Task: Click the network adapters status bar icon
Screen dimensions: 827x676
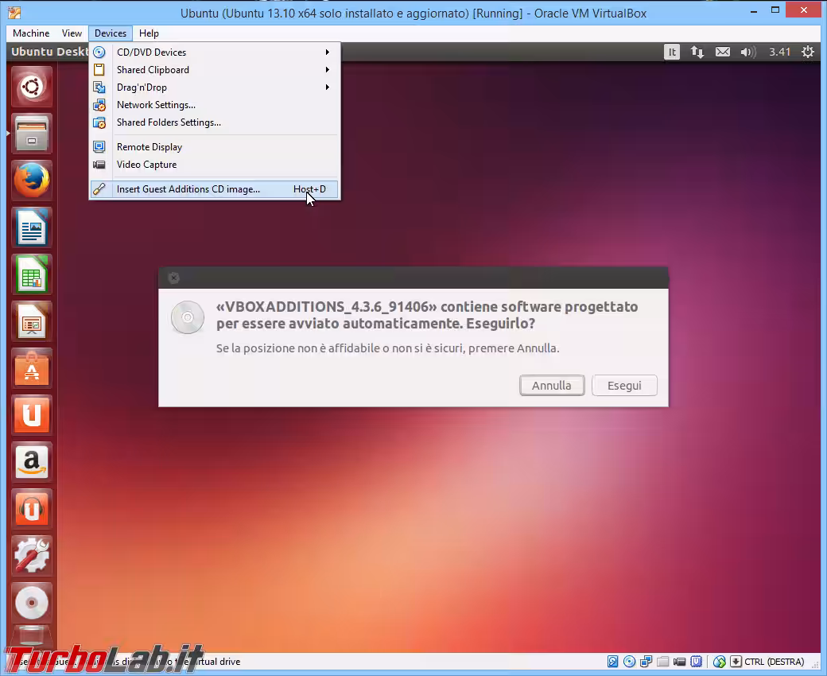Action: pos(646,662)
